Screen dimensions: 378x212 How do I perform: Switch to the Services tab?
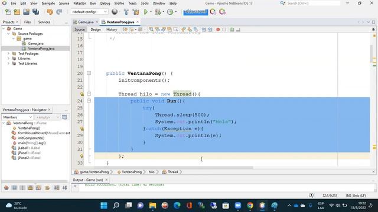[x=44, y=22]
